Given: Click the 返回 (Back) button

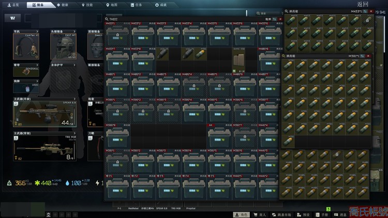Looking at the screenshot, I should pyautogui.click(x=363, y=4).
